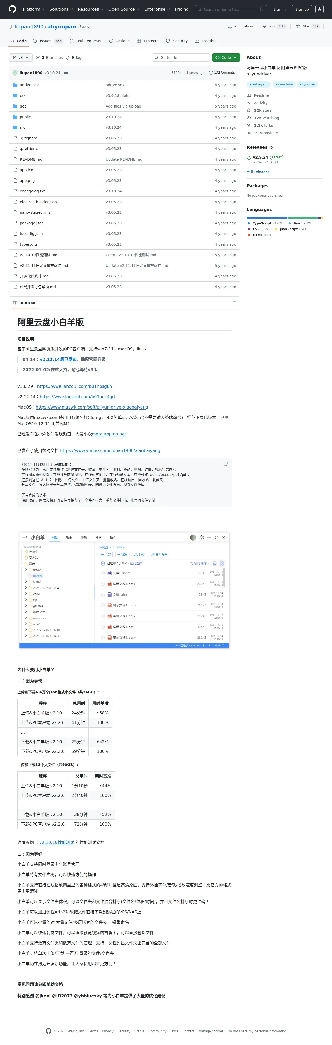View the 1.1k forks link in About

point(260,125)
